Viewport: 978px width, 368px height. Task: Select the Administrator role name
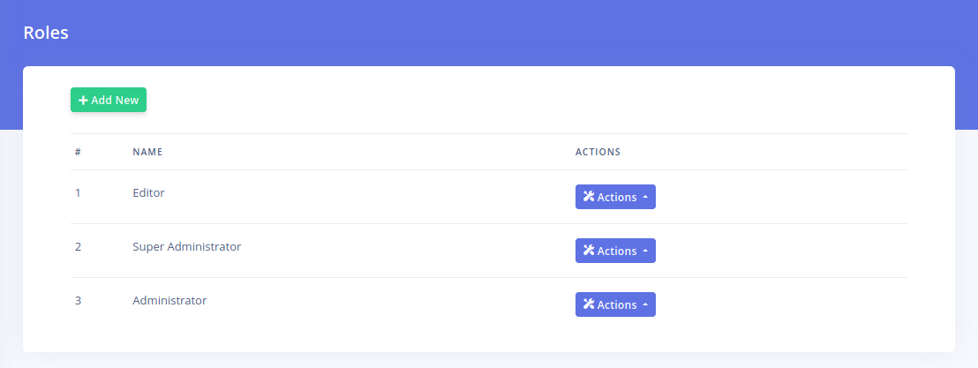(x=169, y=300)
